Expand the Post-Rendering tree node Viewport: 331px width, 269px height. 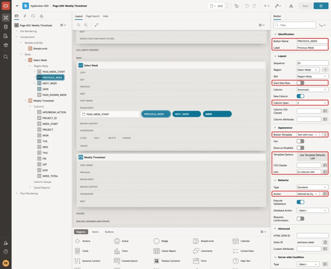[16, 193]
